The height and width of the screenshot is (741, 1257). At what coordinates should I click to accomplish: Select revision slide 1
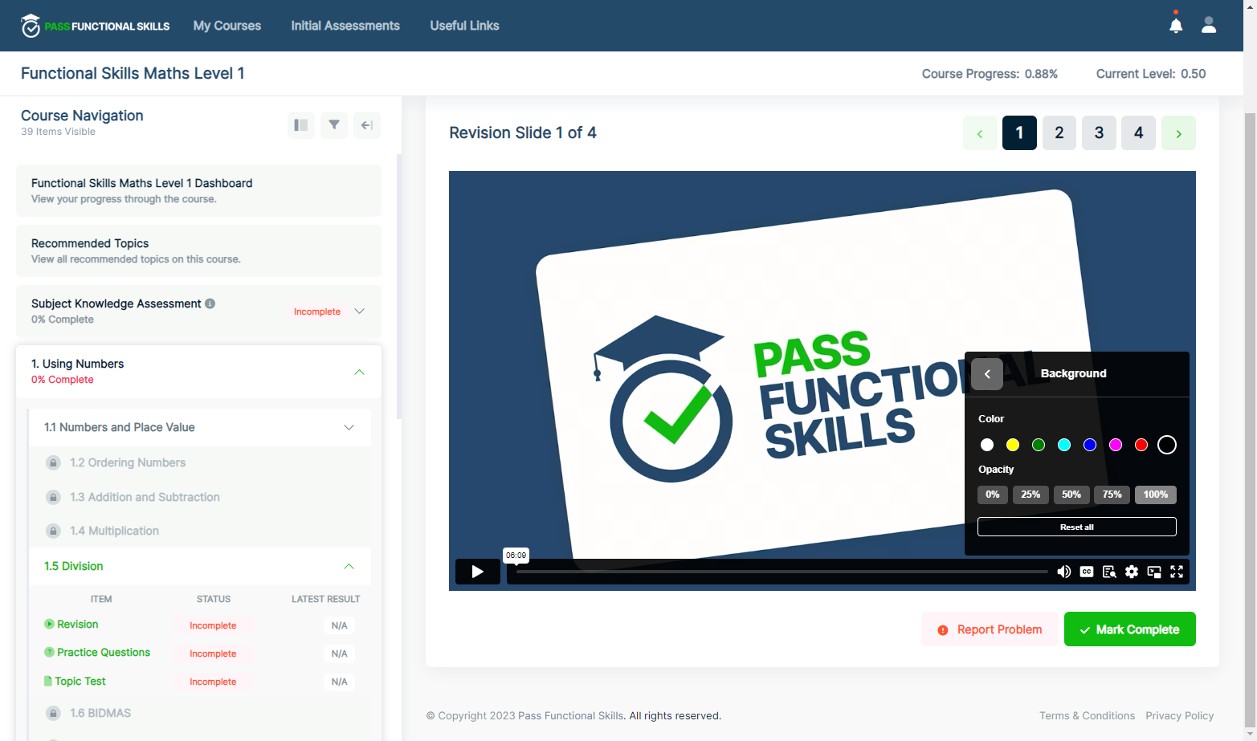[x=1019, y=133]
